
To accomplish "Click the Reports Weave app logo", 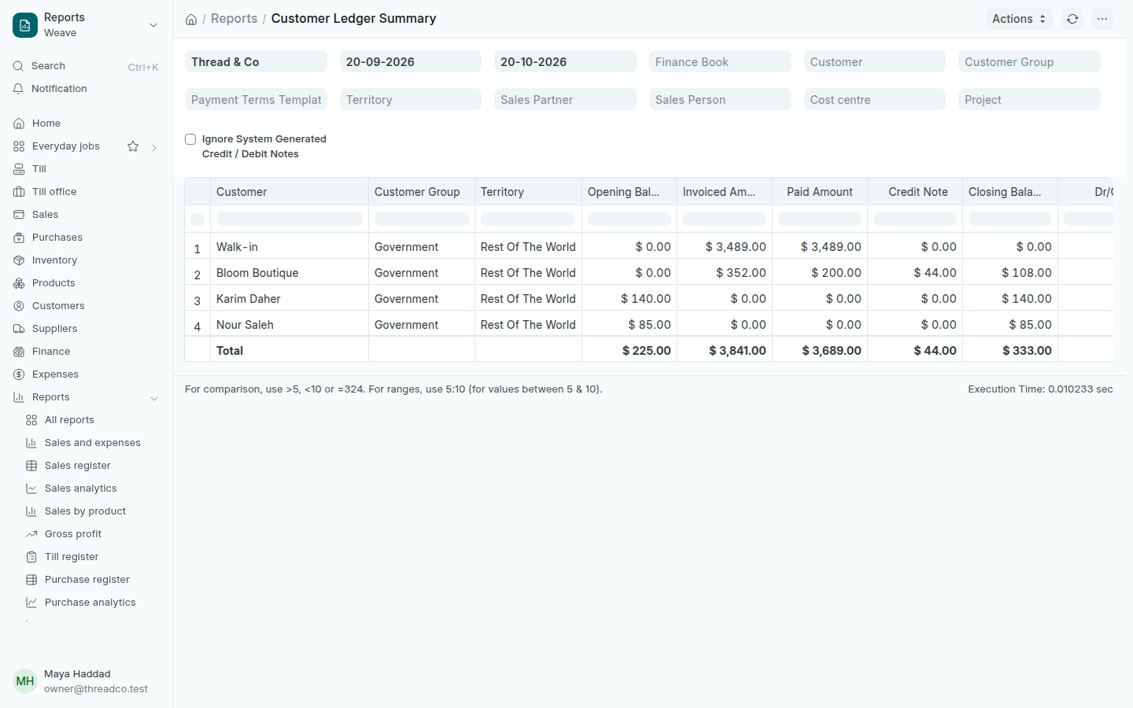I will (x=25, y=25).
